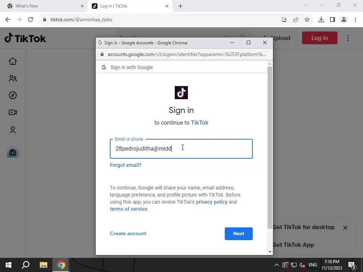
Task: Open the Explore compass sidebar icon
Action: pos(13,95)
